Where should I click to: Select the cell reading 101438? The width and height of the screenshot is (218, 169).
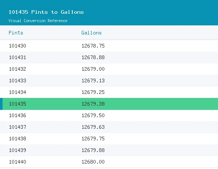(x=17, y=139)
